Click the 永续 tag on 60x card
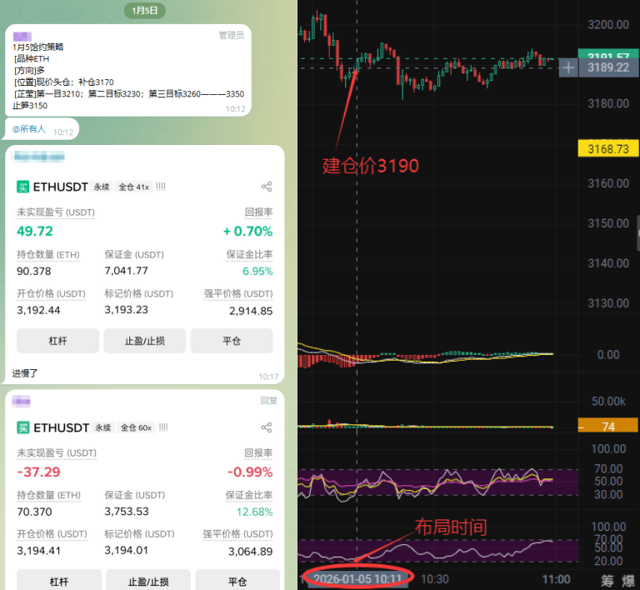The width and height of the screenshot is (640, 590). [103, 427]
